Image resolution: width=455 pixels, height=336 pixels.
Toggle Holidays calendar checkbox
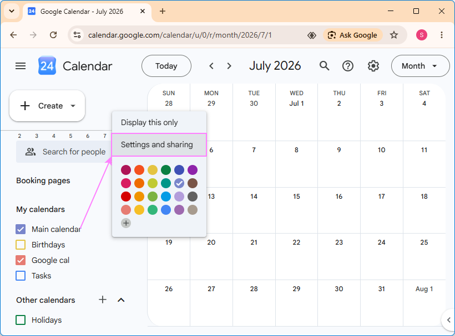pos(21,320)
